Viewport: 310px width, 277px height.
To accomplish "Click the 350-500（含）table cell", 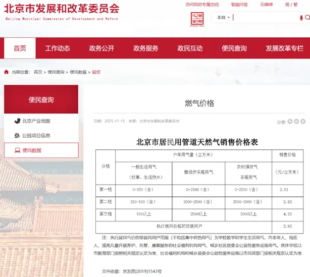I will pyautogui.click(x=144, y=202).
